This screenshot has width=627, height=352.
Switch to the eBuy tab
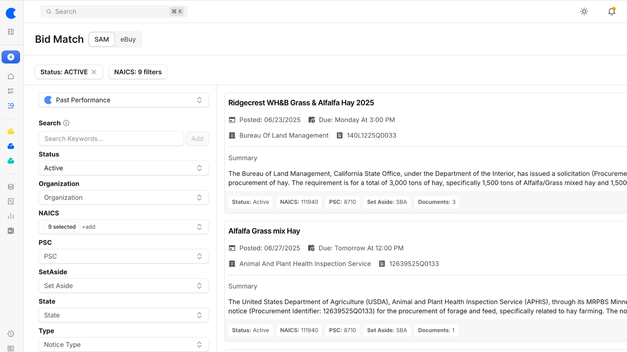click(x=128, y=39)
